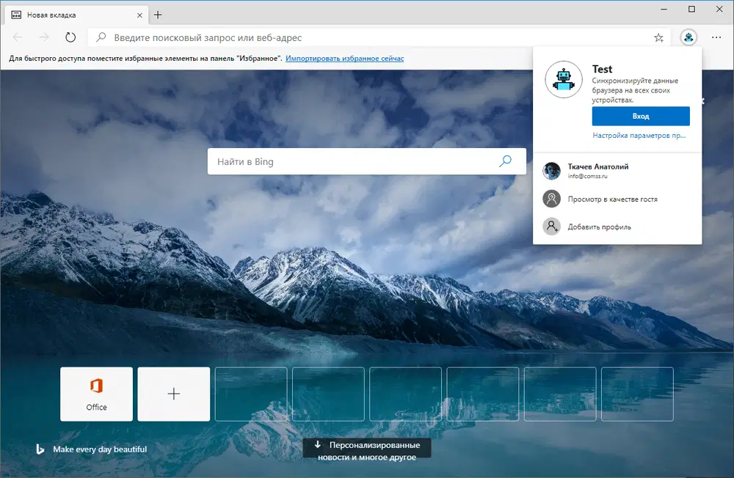Image resolution: width=734 pixels, height=478 pixels.
Task: Click the back navigation arrow
Action: pos(18,37)
